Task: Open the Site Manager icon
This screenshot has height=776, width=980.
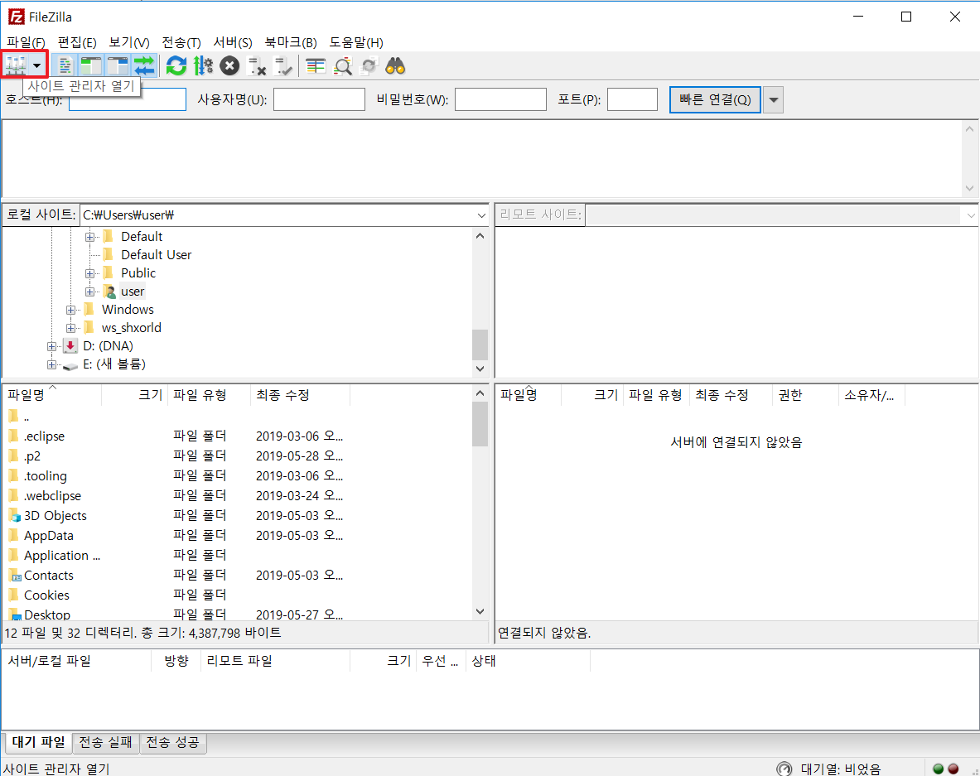Action: click(x=16, y=65)
